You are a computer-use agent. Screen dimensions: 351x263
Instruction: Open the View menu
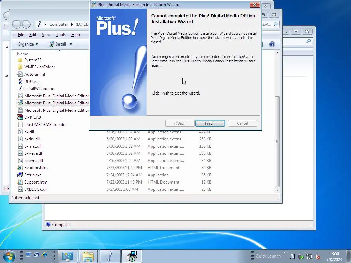46,35
